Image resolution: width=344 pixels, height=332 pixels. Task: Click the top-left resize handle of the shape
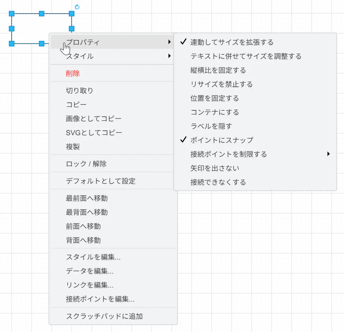tap(12, 14)
